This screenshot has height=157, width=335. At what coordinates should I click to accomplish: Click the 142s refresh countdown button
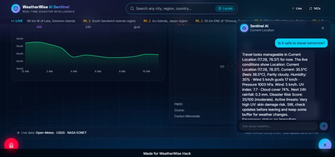pyautogui.click(x=315, y=9)
